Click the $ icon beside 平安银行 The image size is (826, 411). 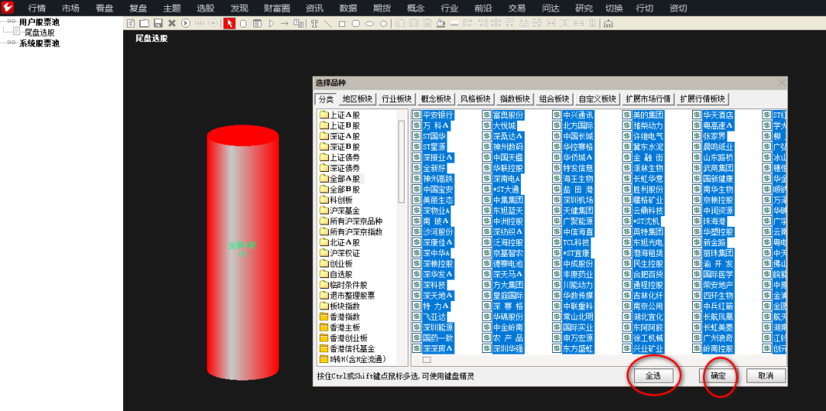417,115
